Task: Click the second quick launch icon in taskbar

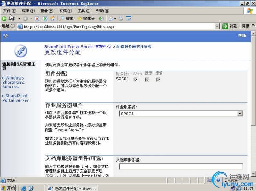Action: (31, 188)
